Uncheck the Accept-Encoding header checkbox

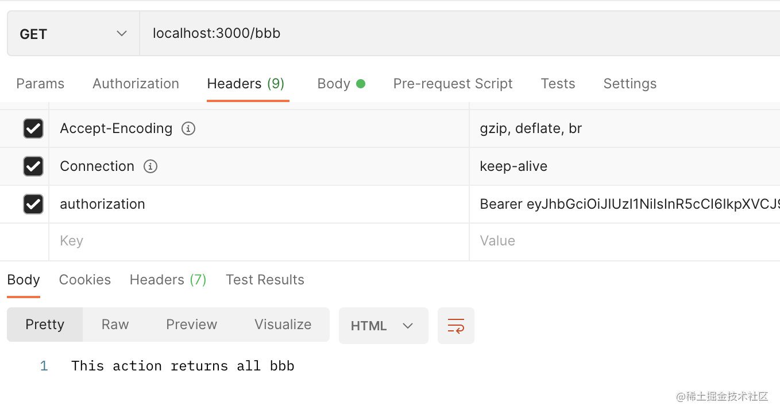tap(33, 128)
